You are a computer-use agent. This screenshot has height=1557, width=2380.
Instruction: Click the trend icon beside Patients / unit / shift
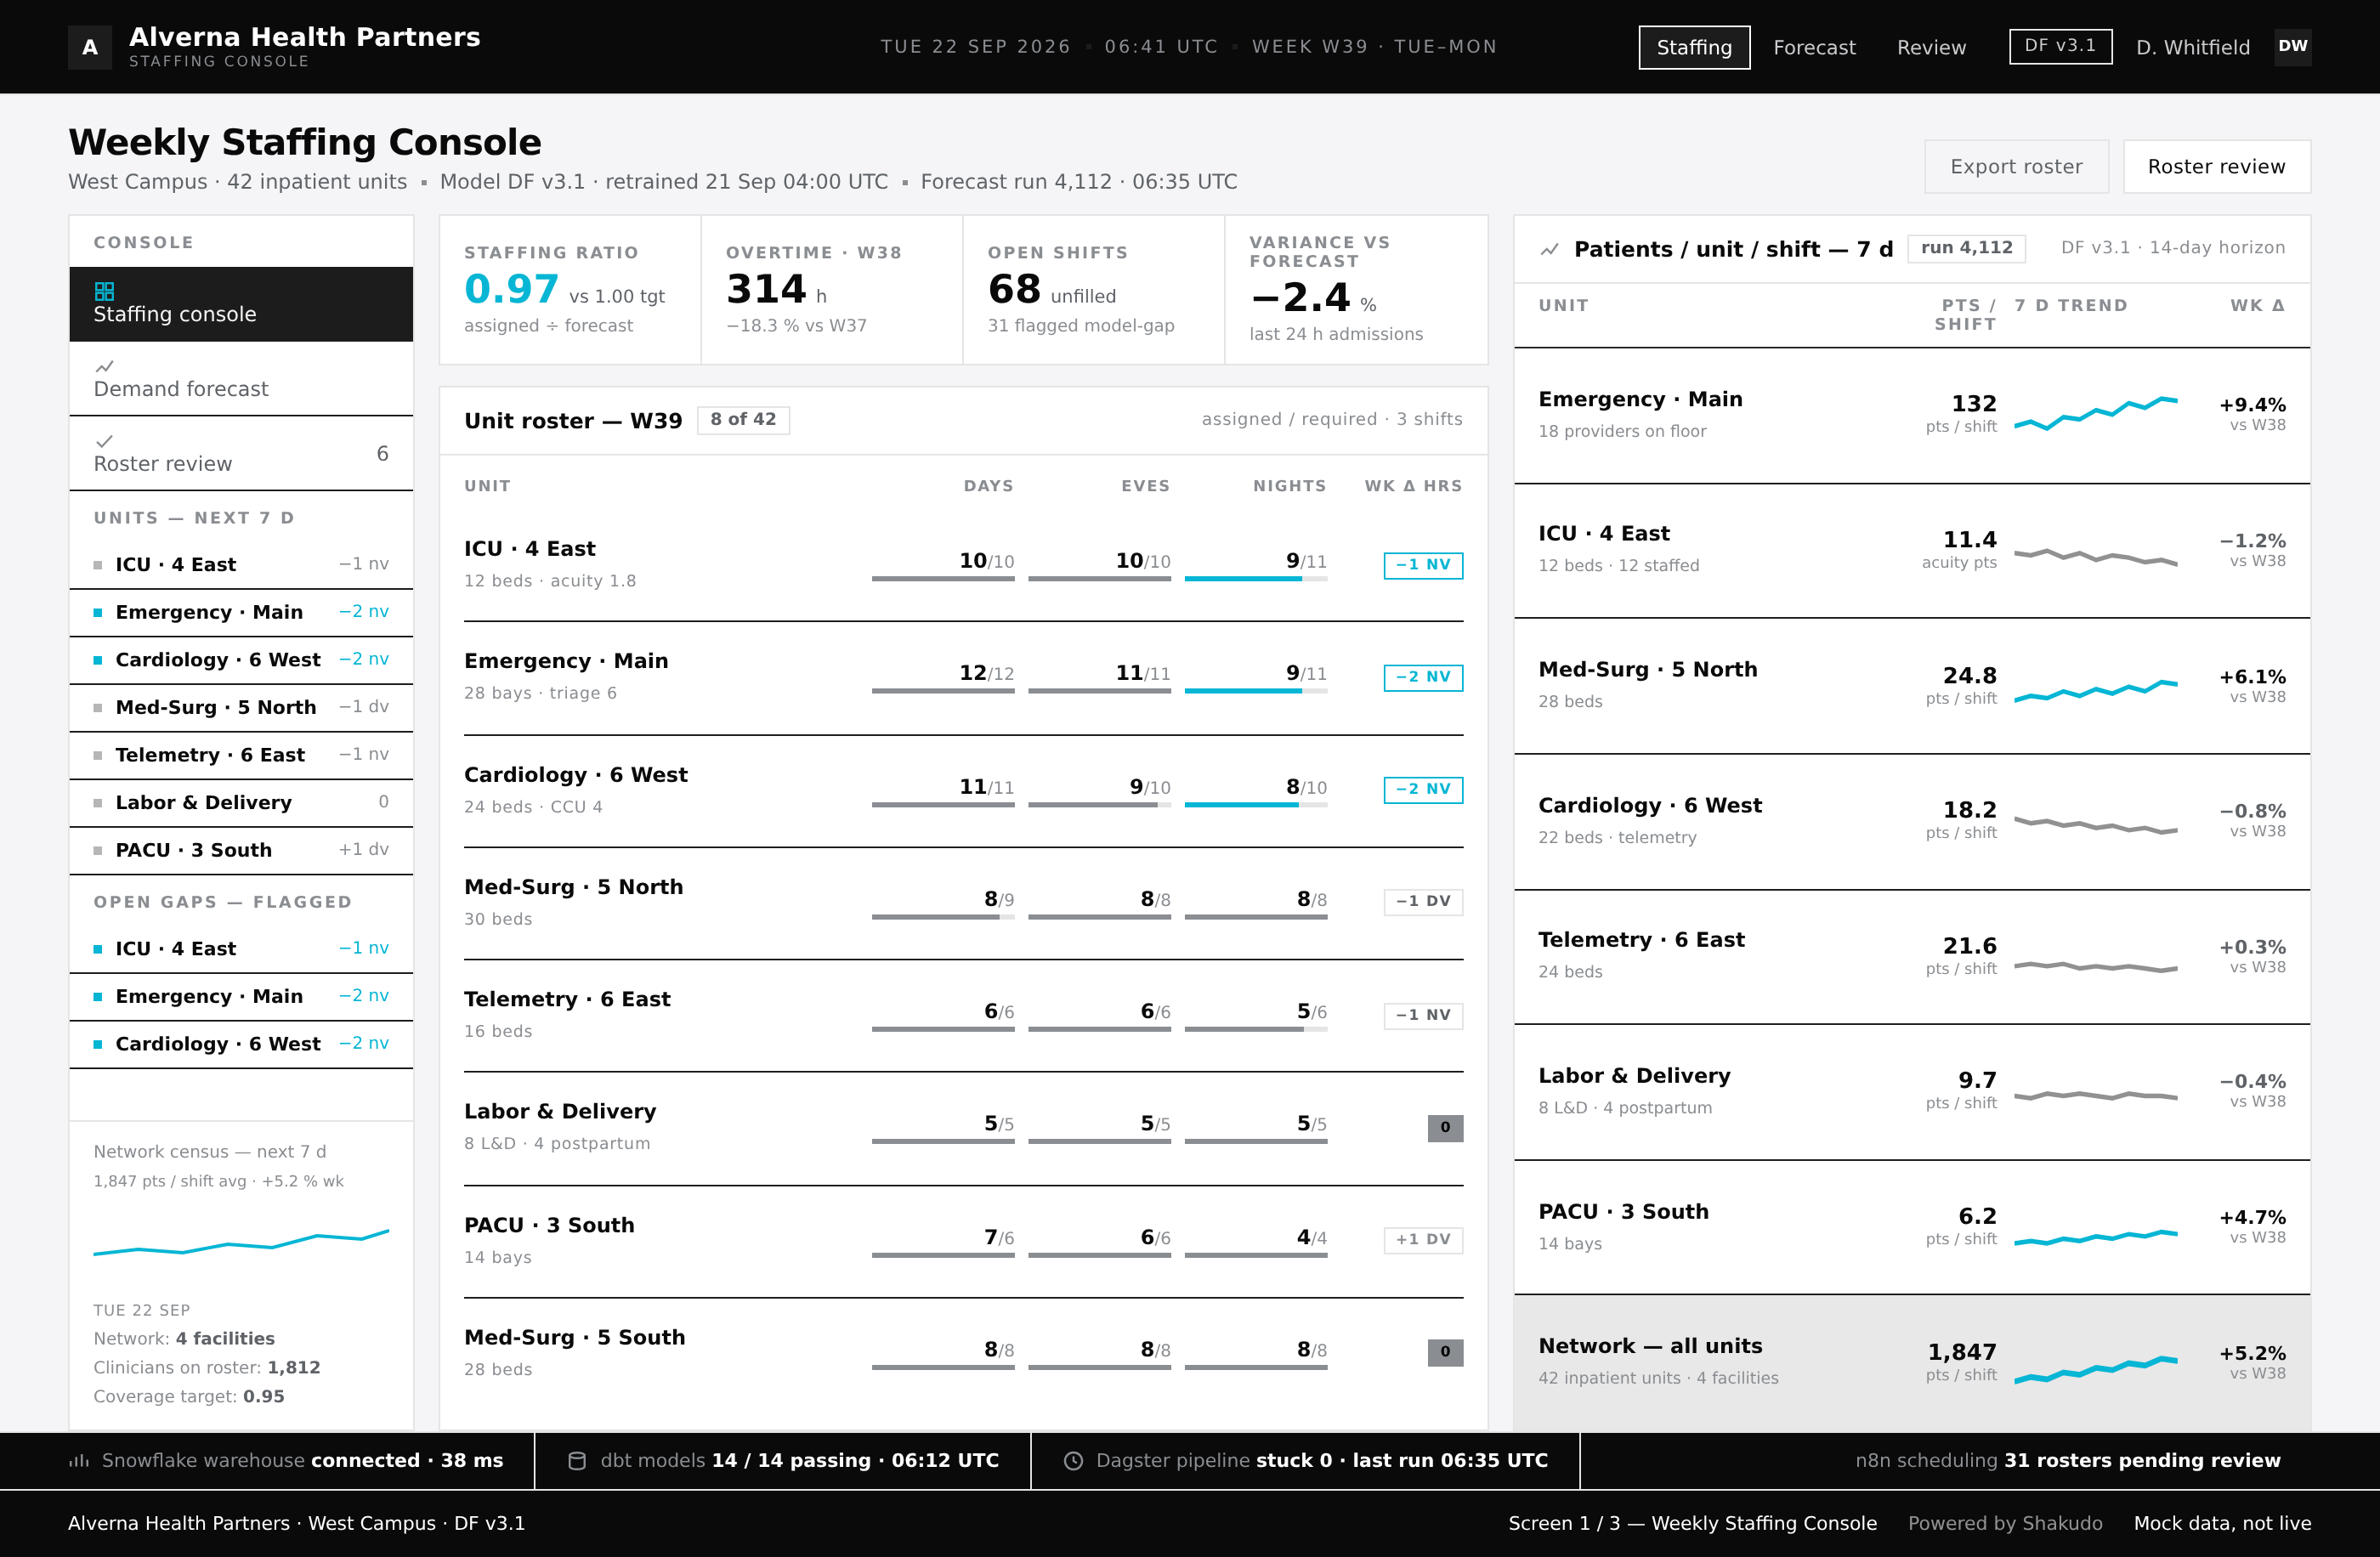(x=1549, y=249)
